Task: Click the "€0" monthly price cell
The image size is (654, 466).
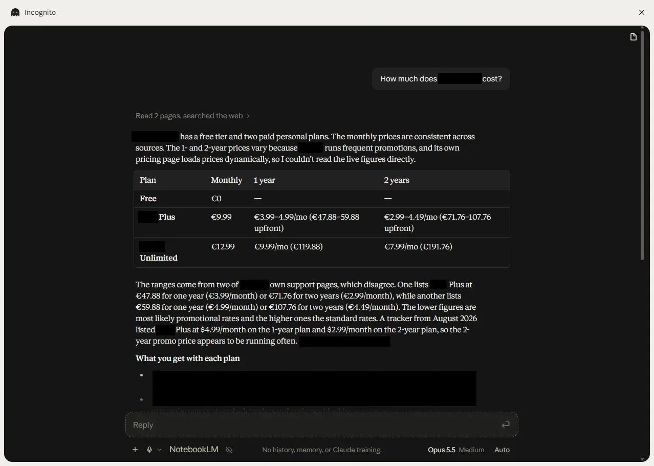Action: [217, 199]
